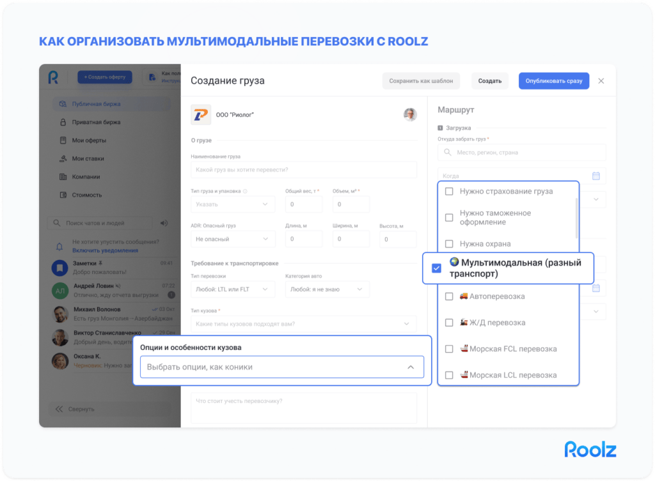The image size is (655, 481).
Task: Click the notification bell icon in the sidebar
Action: (59, 246)
